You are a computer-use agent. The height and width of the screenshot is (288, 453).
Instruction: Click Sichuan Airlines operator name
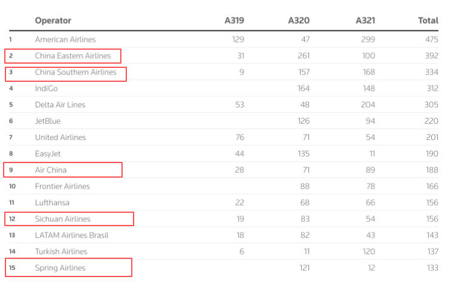pos(63,219)
